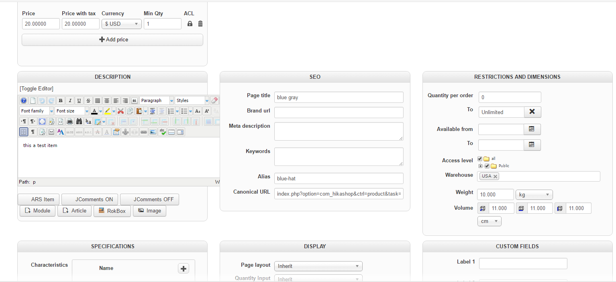The width and height of the screenshot is (616, 282).
Task: Click the eraser remove-formatting icon
Action: click(214, 100)
